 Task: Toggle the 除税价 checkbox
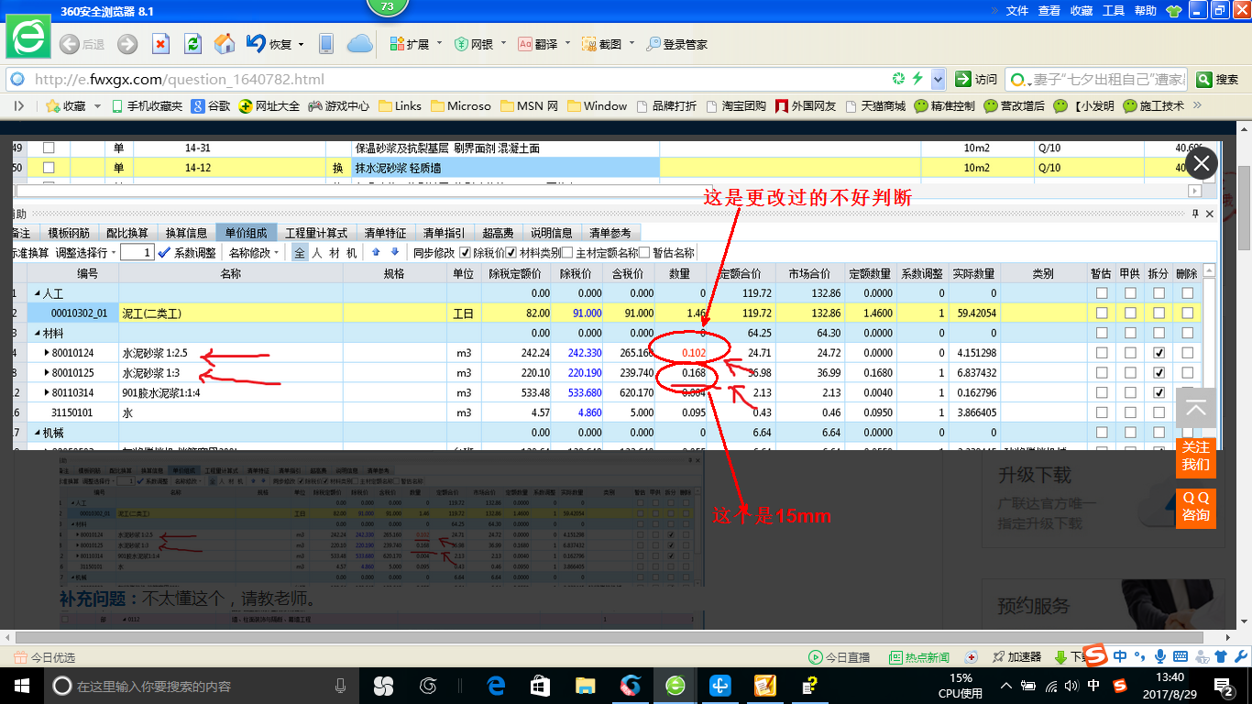[x=465, y=252]
